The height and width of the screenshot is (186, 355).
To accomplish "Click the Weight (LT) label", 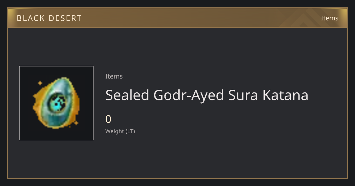I will 120,131.
